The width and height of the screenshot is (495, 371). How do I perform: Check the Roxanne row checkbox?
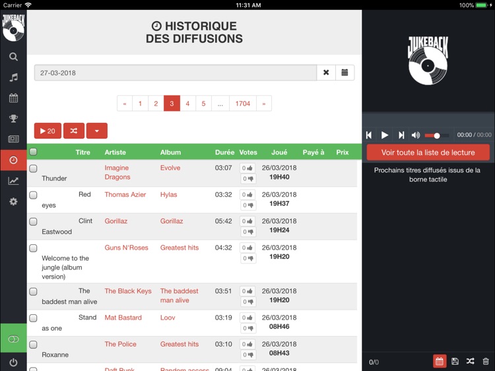(33, 345)
